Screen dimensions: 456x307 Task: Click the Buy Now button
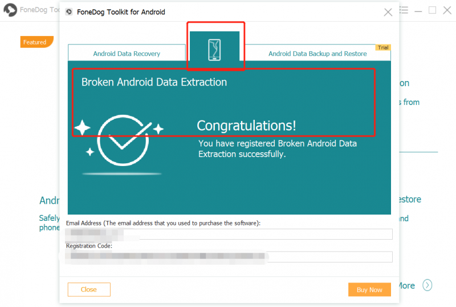tap(369, 290)
